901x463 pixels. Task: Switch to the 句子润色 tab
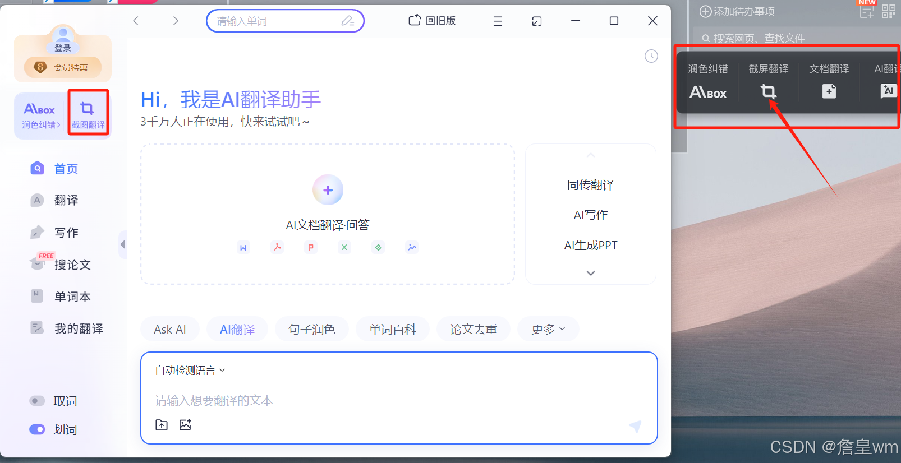point(312,329)
